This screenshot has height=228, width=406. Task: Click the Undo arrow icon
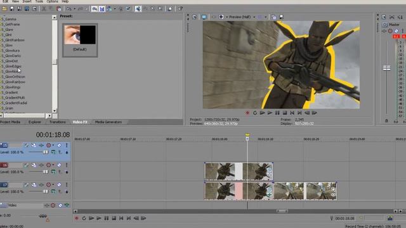coord(69,9)
